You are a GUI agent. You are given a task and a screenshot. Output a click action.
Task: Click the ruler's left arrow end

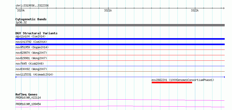[16, 8]
